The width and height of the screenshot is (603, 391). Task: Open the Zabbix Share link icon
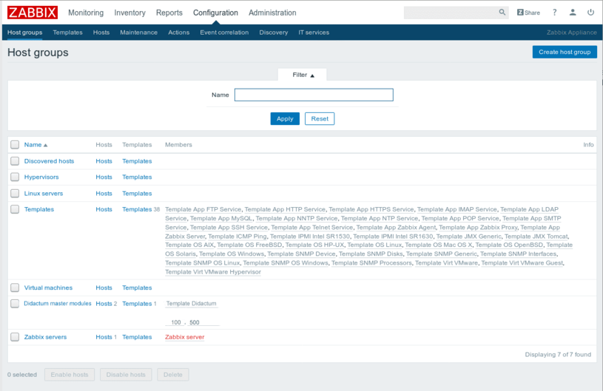[x=528, y=13]
